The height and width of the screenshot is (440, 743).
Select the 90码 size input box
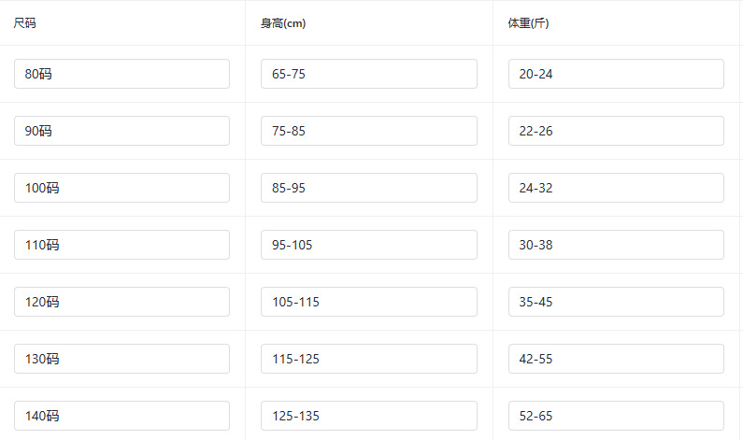click(x=121, y=131)
